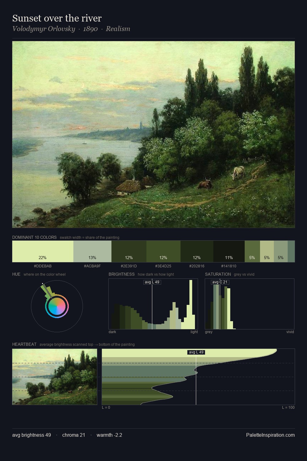Click the hex code #ACBA9F

[92, 266]
